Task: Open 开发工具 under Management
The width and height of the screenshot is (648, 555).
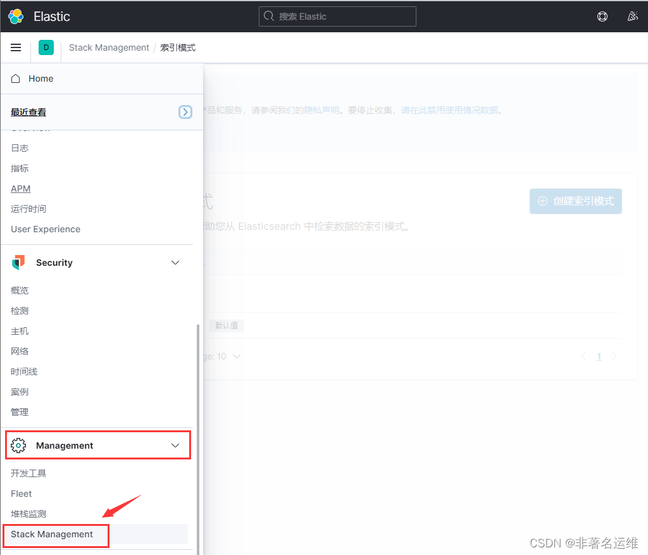Action: point(28,473)
